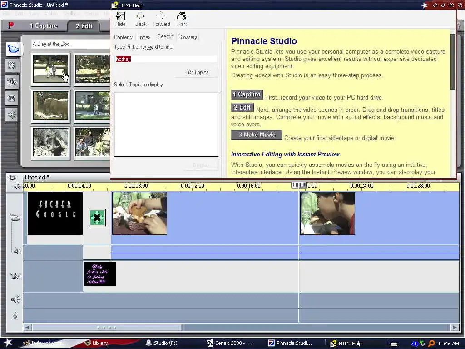Switch to the Library taskbar item
Screen dimensions: 465x349
point(96,343)
